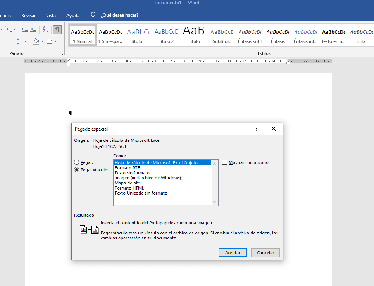This screenshot has width=374, height=286.
Task: Open the shading color dropdown arrow
Action: click(42, 41)
